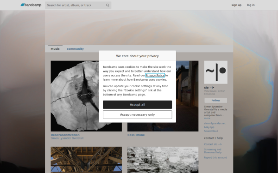Click the Vancouver, British Columbia location text

point(215,92)
